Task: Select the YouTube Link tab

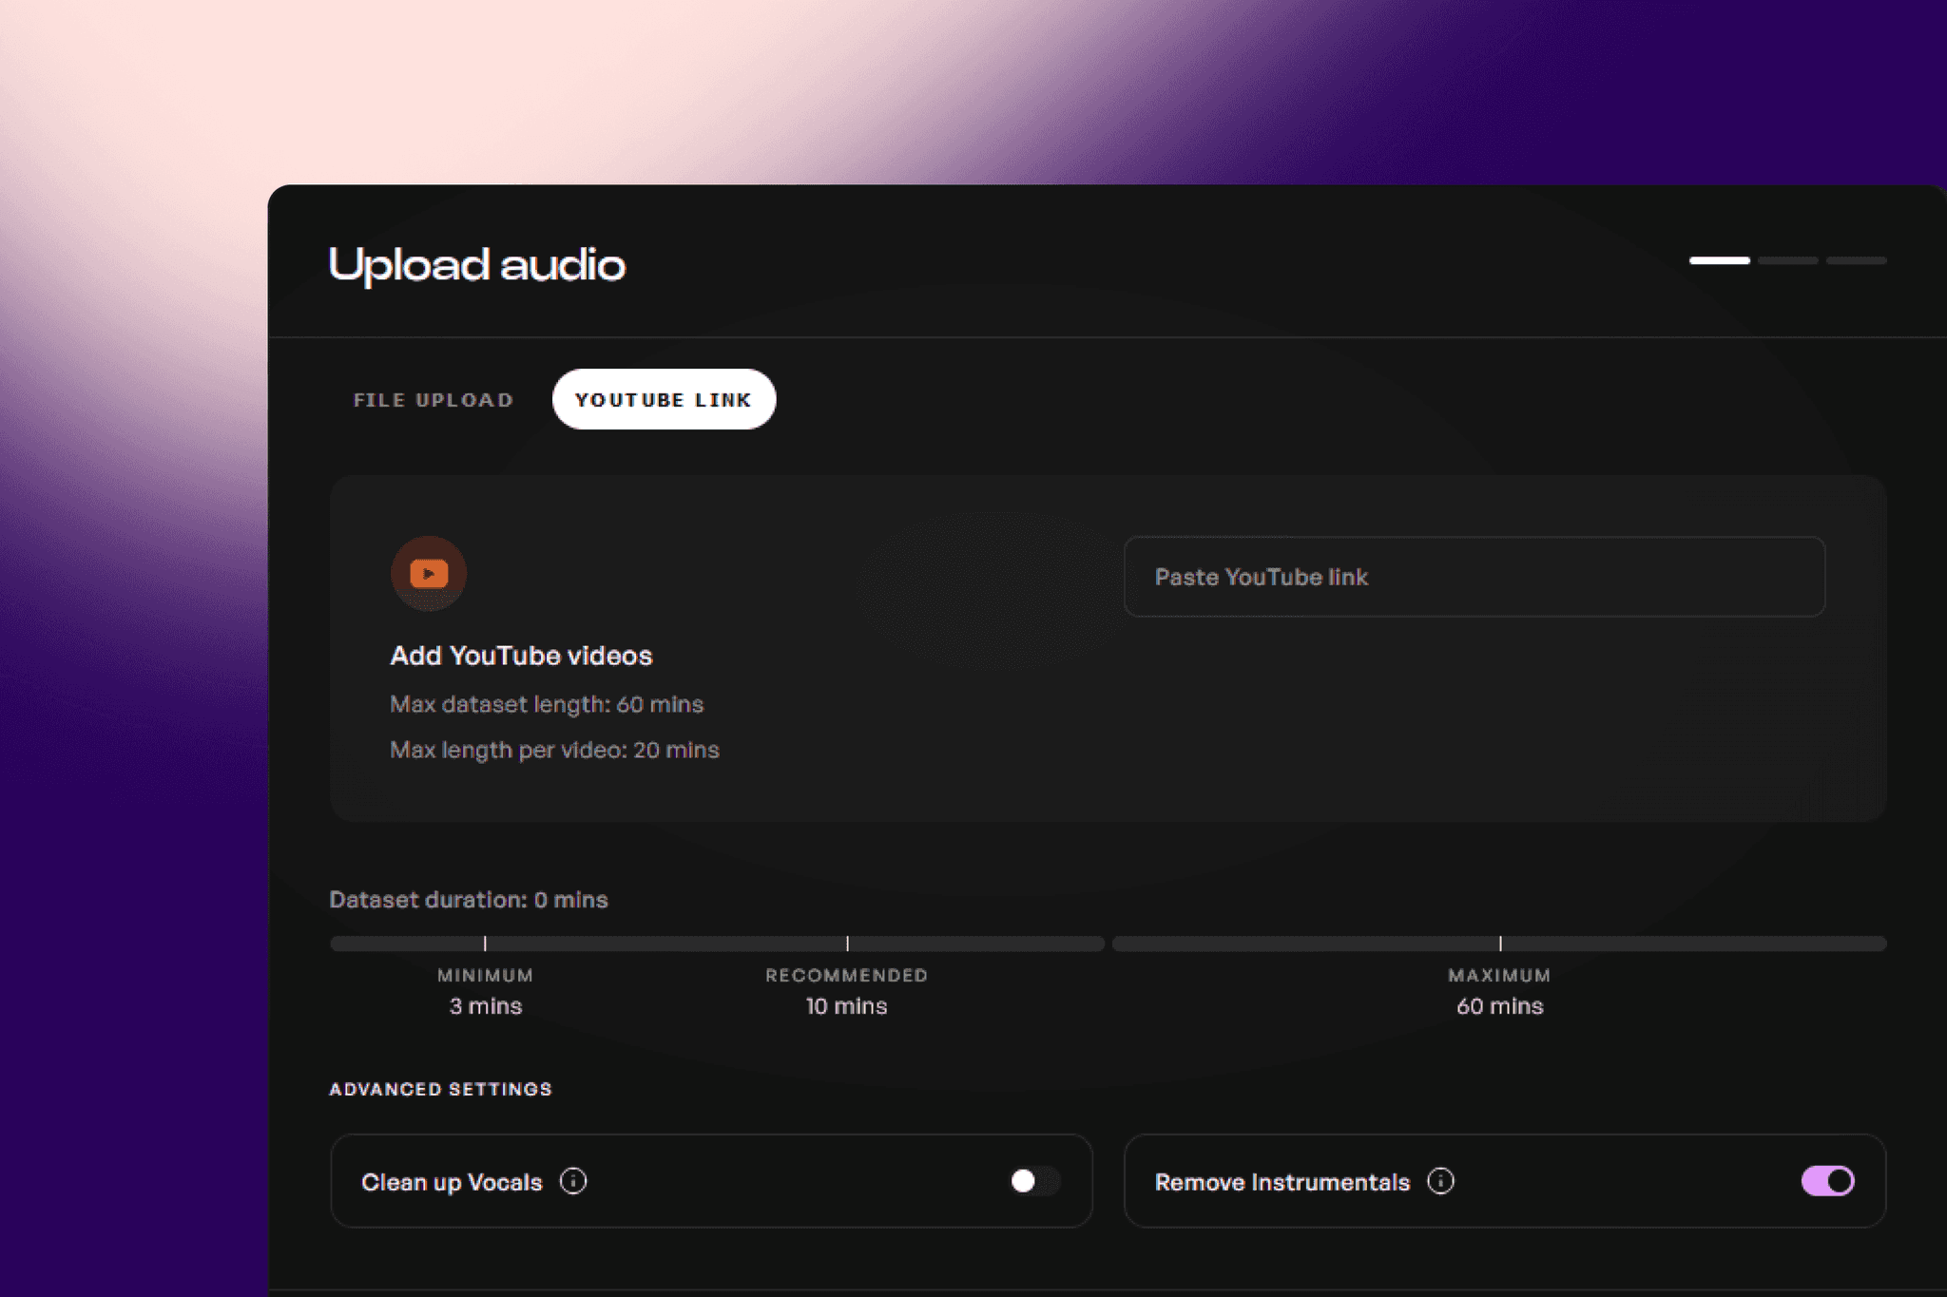Action: click(x=664, y=400)
